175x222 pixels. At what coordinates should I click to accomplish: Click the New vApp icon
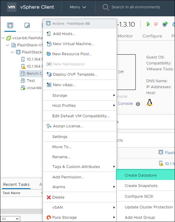pyautogui.click(x=49, y=85)
